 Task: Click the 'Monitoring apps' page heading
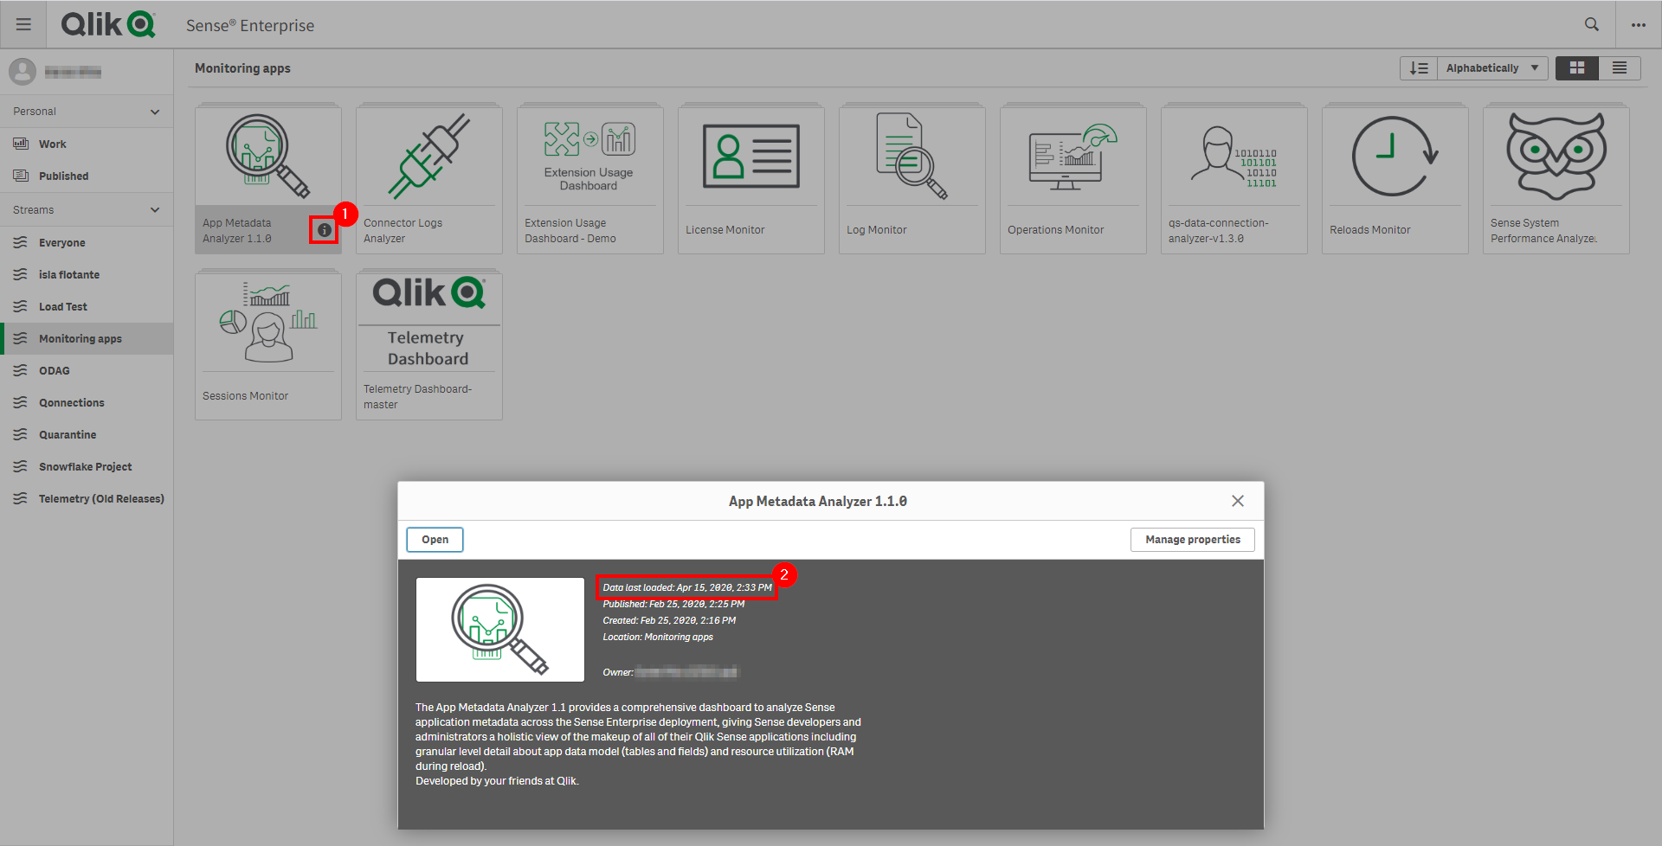click(242, 68)
